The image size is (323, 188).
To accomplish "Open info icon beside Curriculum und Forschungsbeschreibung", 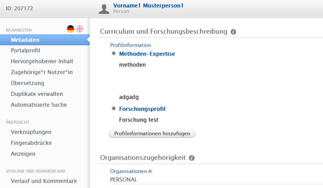I will (233, 32).
